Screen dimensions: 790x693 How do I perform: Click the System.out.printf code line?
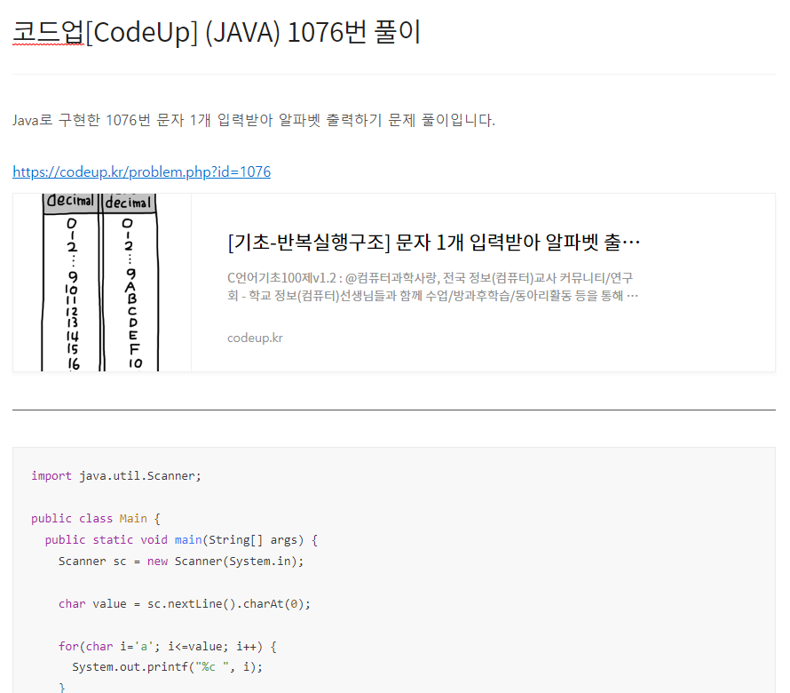click(167, 666)
